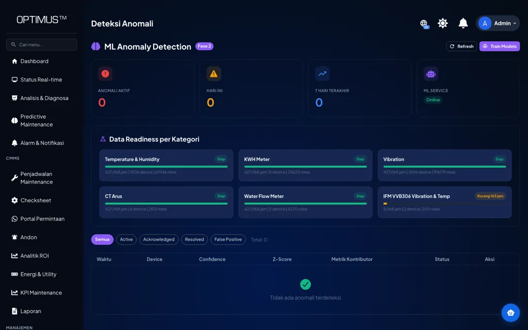Expand the Admin dropdown chevron
The height and width of the screenshot is (330, 528).
click(515, 24)
